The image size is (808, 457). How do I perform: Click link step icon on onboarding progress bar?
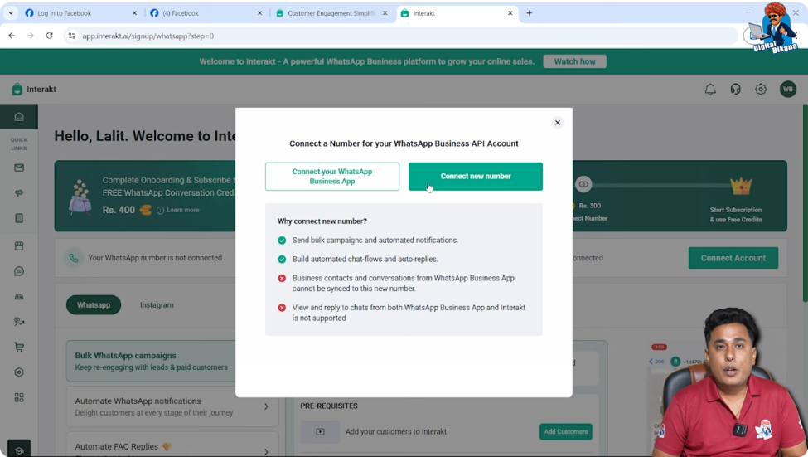[583, 184]
